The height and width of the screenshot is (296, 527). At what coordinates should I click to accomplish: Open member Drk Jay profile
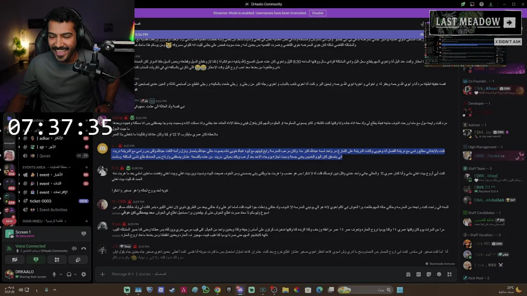coord(493,133)
